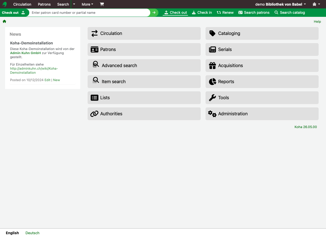Click the Koha logo icon

5,4
